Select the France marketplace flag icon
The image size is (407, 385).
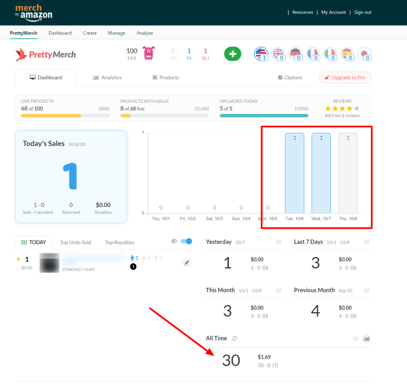[313, 54]
